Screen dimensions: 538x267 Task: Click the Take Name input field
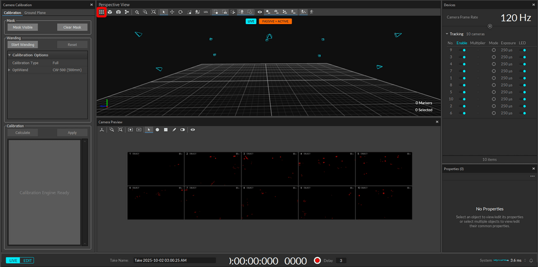click(x=174, y=260)
